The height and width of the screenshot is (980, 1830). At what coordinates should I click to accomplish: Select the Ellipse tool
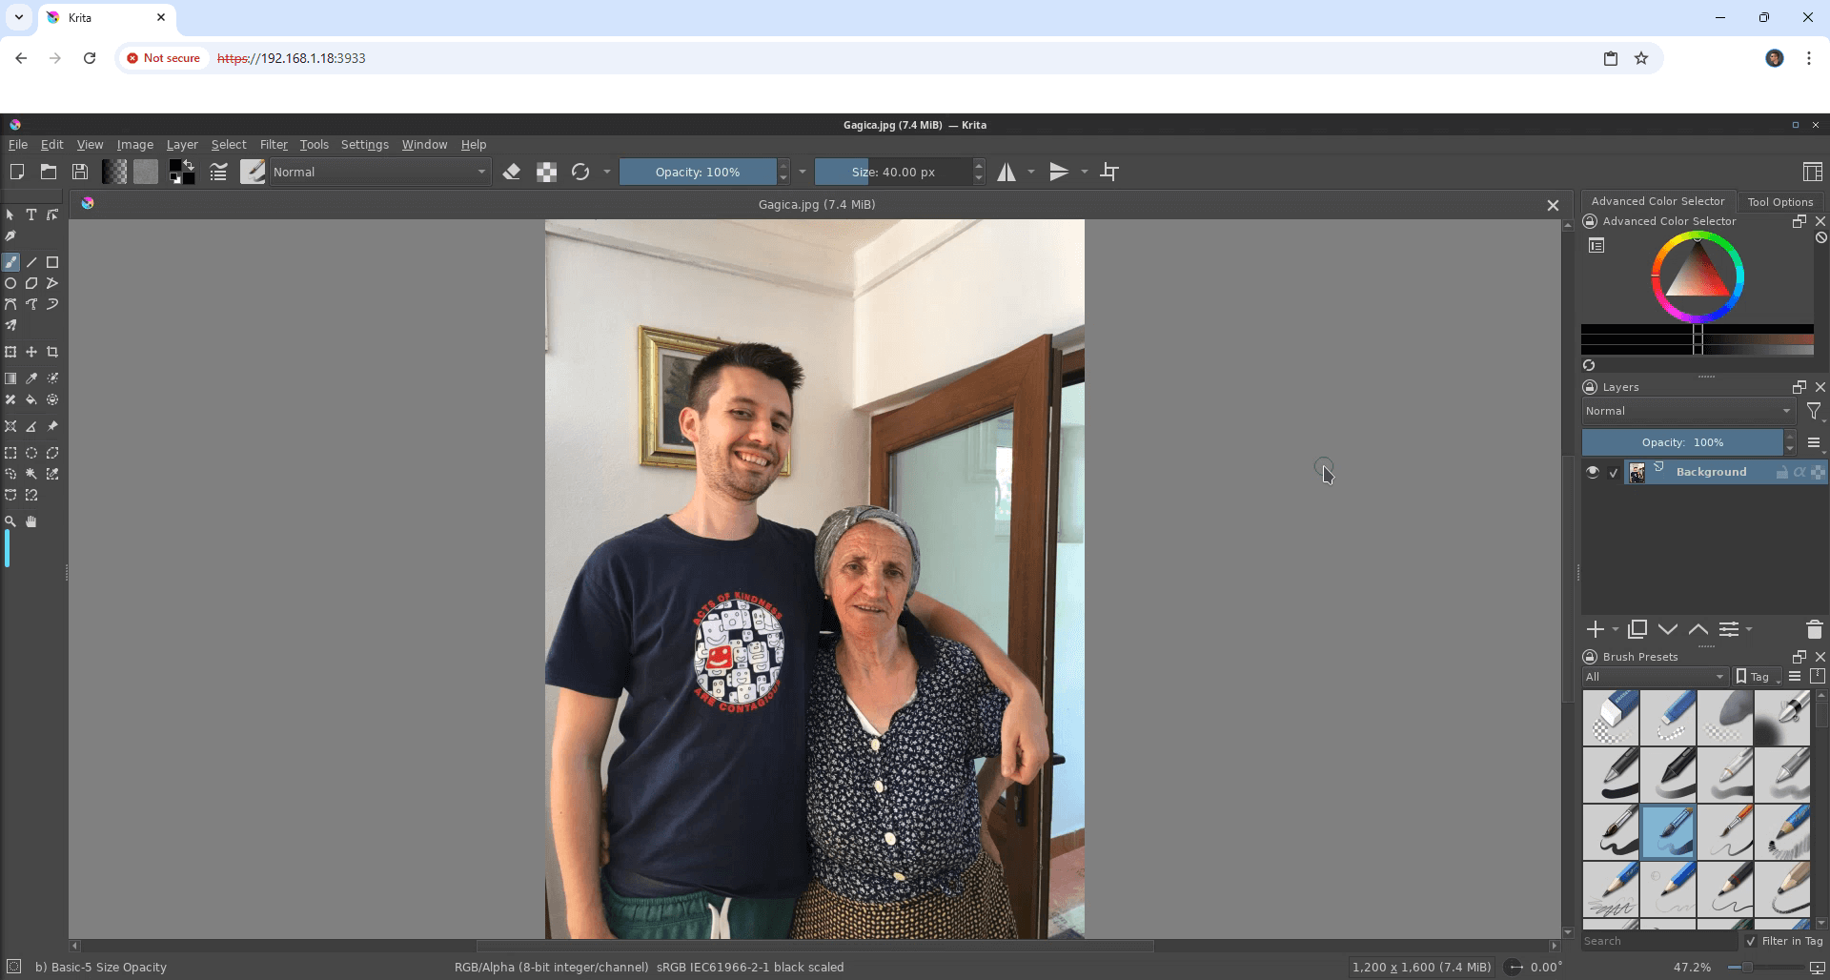10,283
